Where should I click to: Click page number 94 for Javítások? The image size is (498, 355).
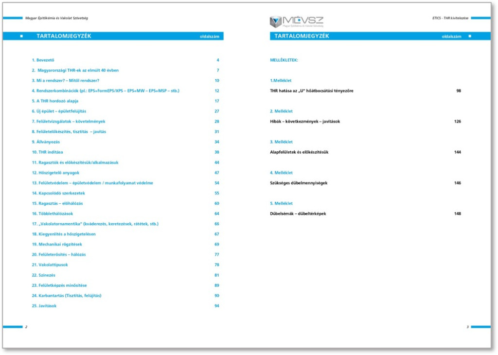pyautogui.click(x=217, y=306)
